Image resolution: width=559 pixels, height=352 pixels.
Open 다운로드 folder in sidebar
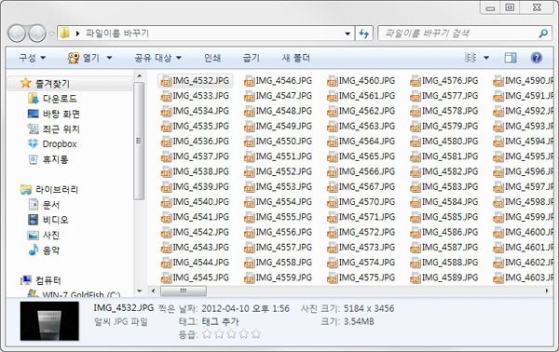click(60, 99)
